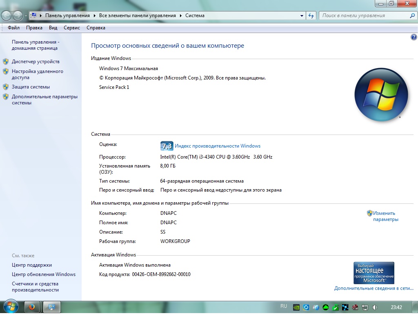
Task: Click 'Активация Windows выполнена' status text
Action: coord(135,265)
